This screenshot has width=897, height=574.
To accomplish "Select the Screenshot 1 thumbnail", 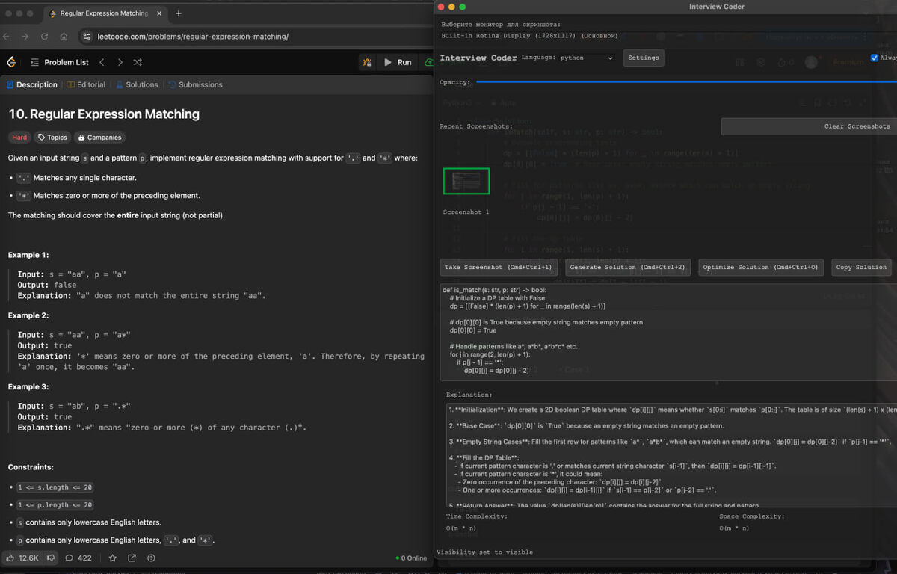I will 466,182.
